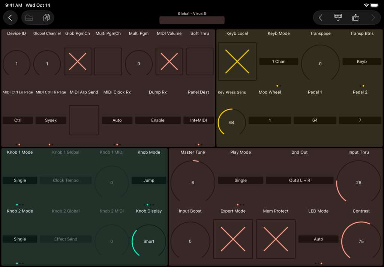Open Keyb Mode 1 Chan selector
The width and height of the screenshot is (384, 267).
click(279, 61)
